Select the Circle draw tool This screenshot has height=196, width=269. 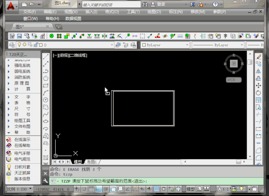[x=45, y=100]
